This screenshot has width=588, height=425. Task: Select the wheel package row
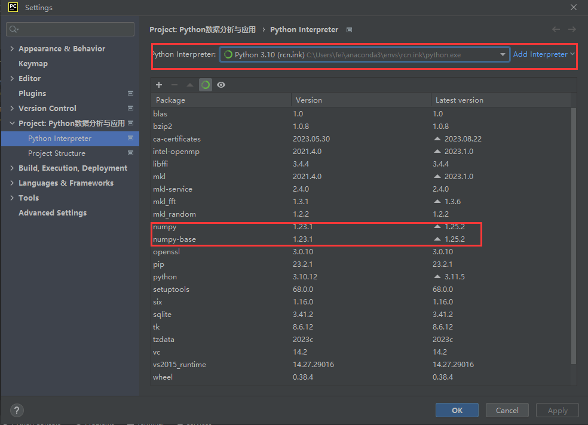(x=361, y=377)
